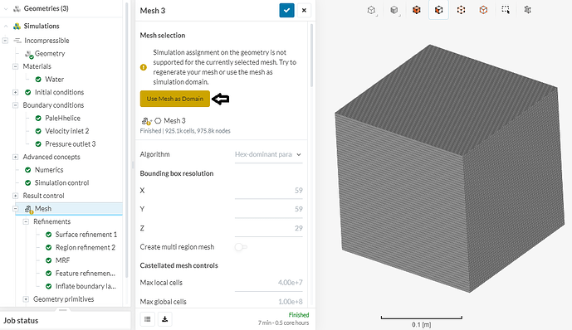572x330 pixels.
Task: Click the Max local cells field
Action: pos(268,283)
